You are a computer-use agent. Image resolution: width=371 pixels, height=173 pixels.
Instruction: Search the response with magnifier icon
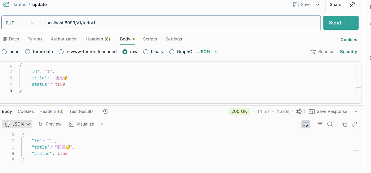tap(330, 124)
